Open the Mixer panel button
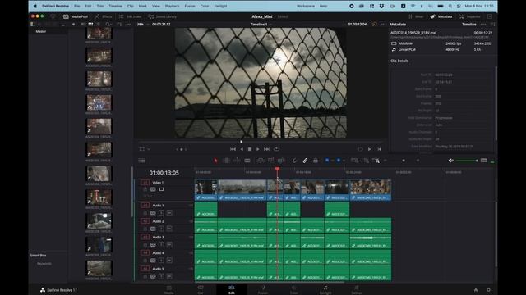The image size is (526, 295). [x=416, y=16]
